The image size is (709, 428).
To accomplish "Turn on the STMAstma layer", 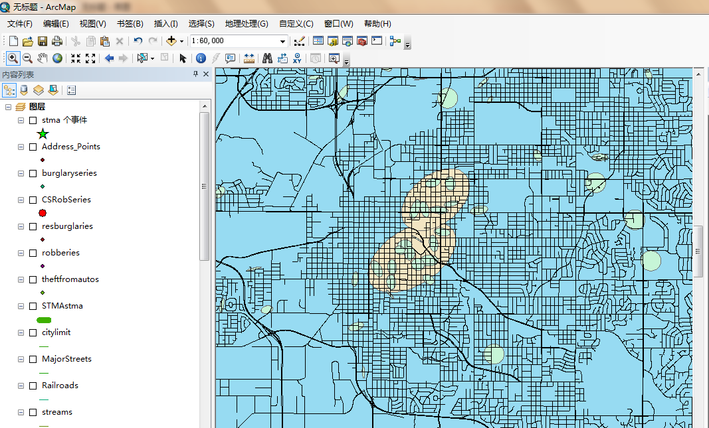I will (33, 306).
